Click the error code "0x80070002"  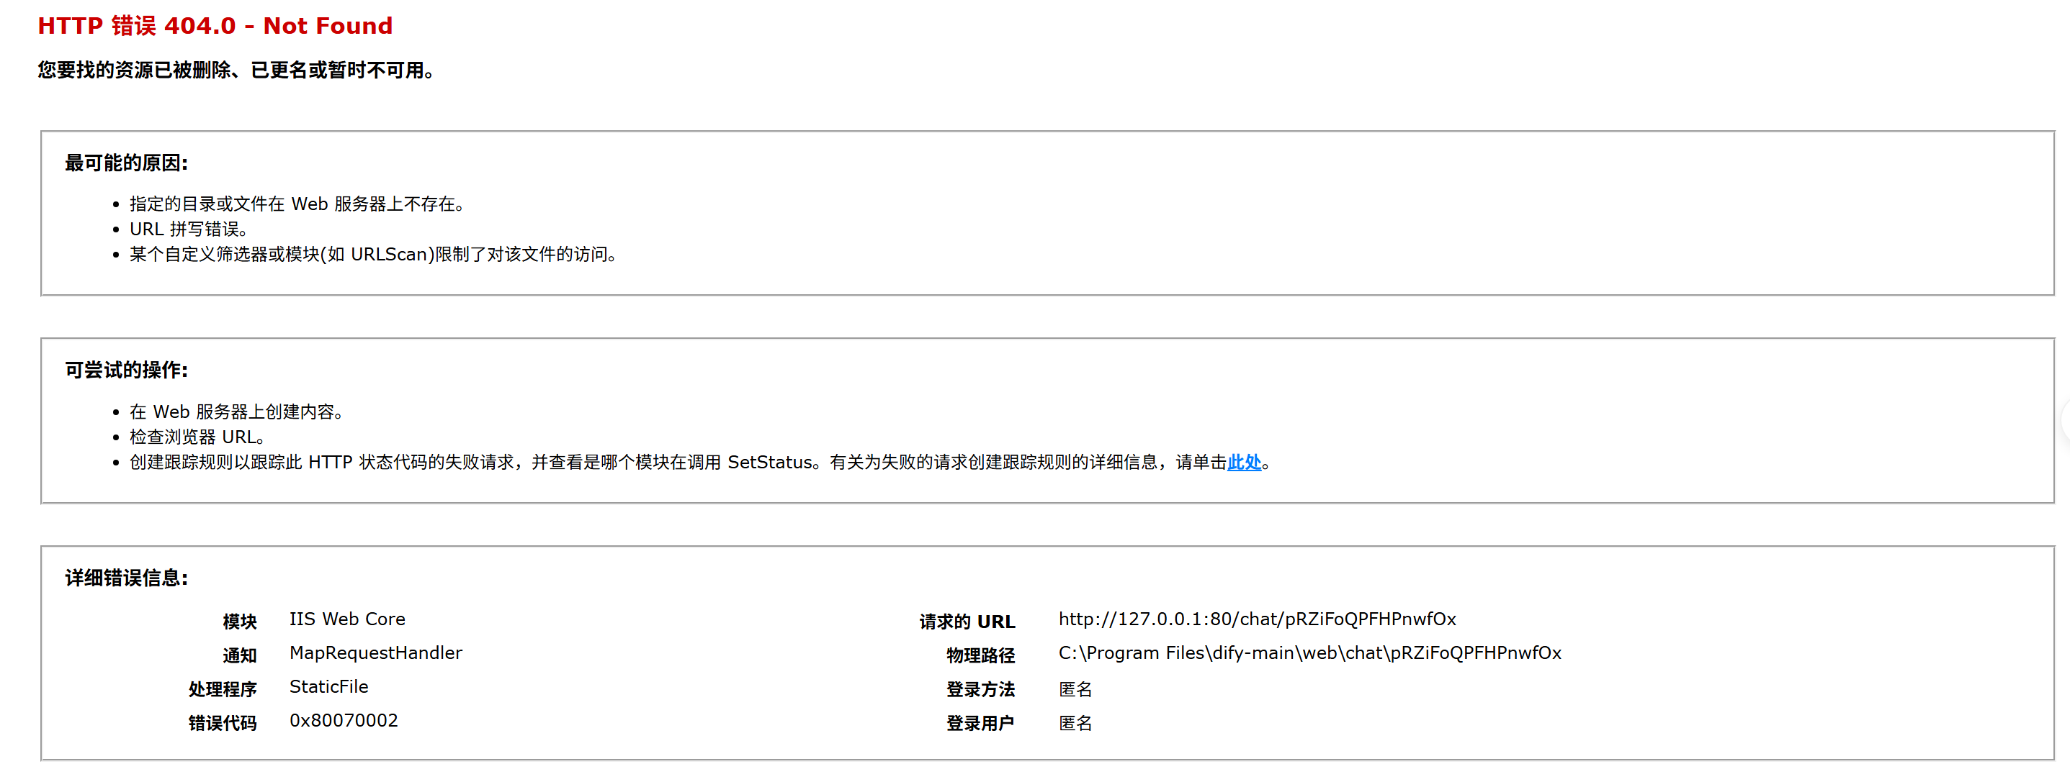(x=344, y=720)
